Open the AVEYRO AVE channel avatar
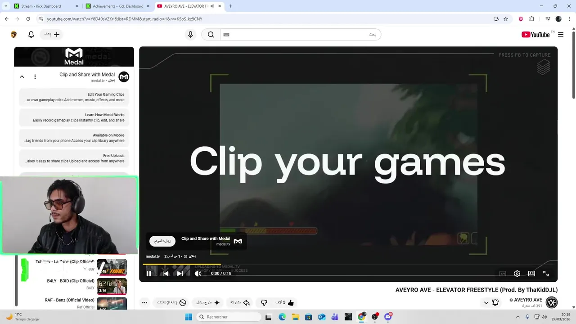 pyautogui.click(x=551, y=302)
